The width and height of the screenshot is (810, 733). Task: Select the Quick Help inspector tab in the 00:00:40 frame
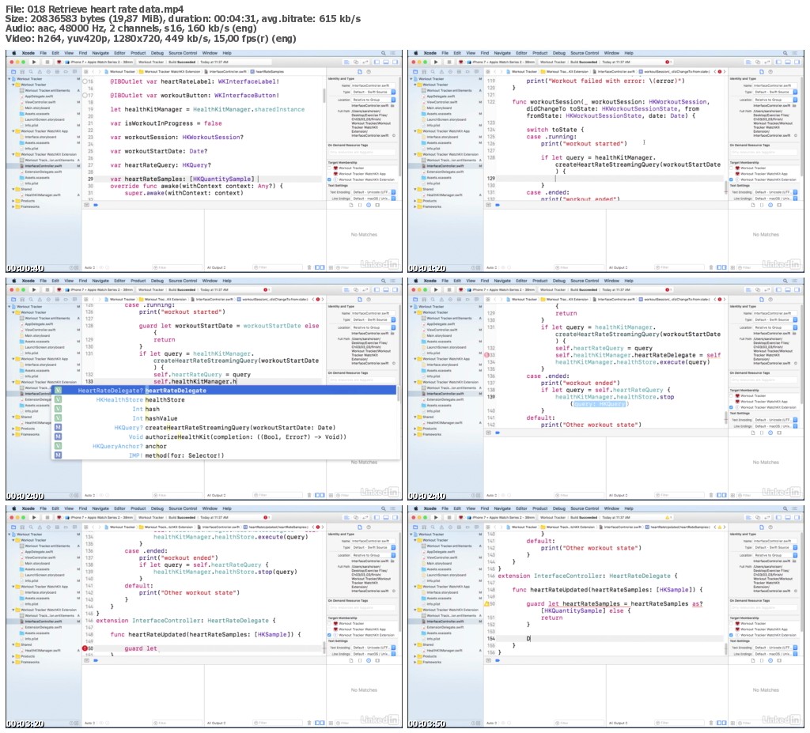pos(369,72)
